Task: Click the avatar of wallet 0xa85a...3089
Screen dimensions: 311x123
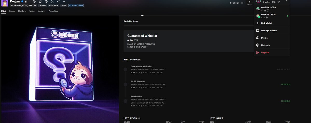Action: point(258,9)
